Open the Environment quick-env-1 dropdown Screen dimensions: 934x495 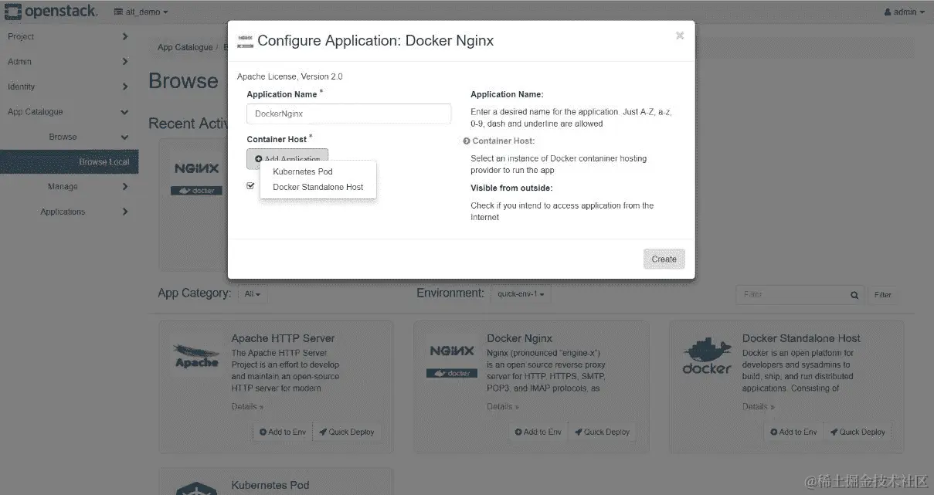pos(521,294)
